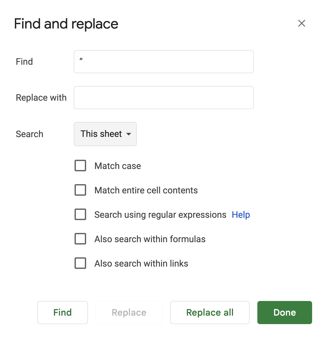Tick Match entire cell contents checkbox
326x339 pixels.
pyautogui.click(x=80, y=190)
